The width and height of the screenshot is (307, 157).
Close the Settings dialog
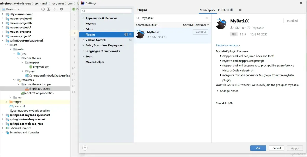(x=301, y=3)
